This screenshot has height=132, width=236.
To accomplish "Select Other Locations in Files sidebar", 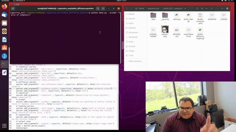I will pyautogui.click(x=135, y=61).
